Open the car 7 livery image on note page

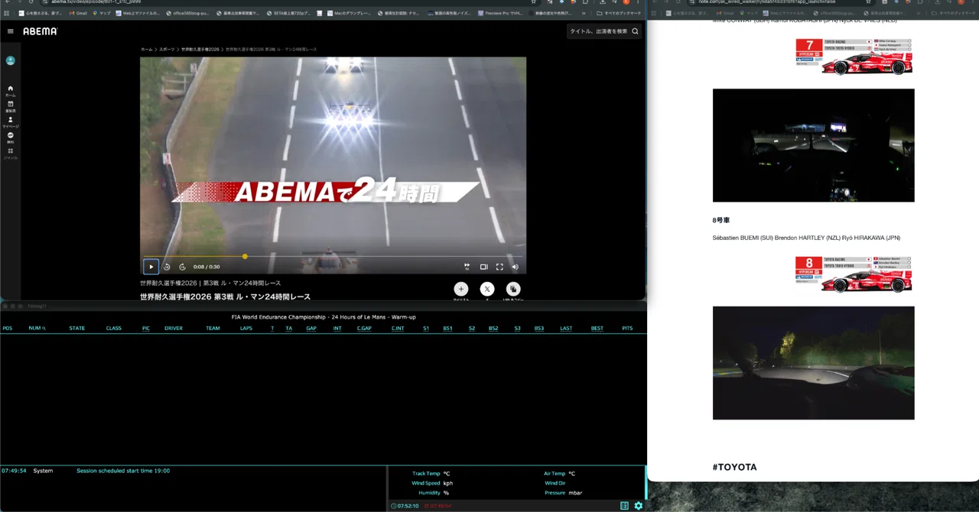[854, 57]
